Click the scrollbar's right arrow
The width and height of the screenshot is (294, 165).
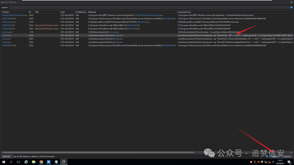(x=292, y=152)
